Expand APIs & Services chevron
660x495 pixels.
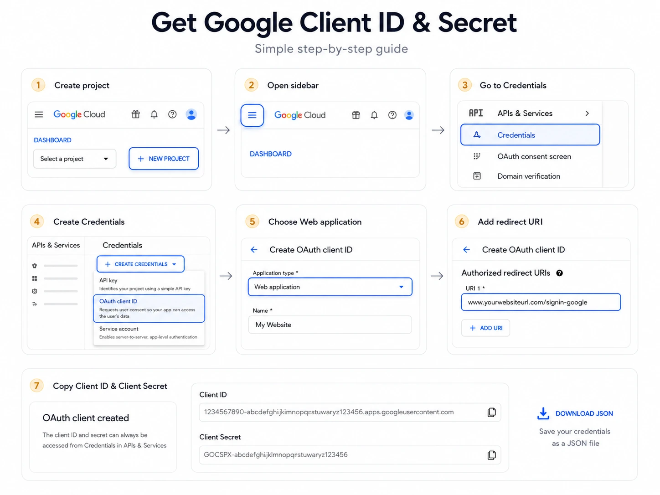point(587,113)
